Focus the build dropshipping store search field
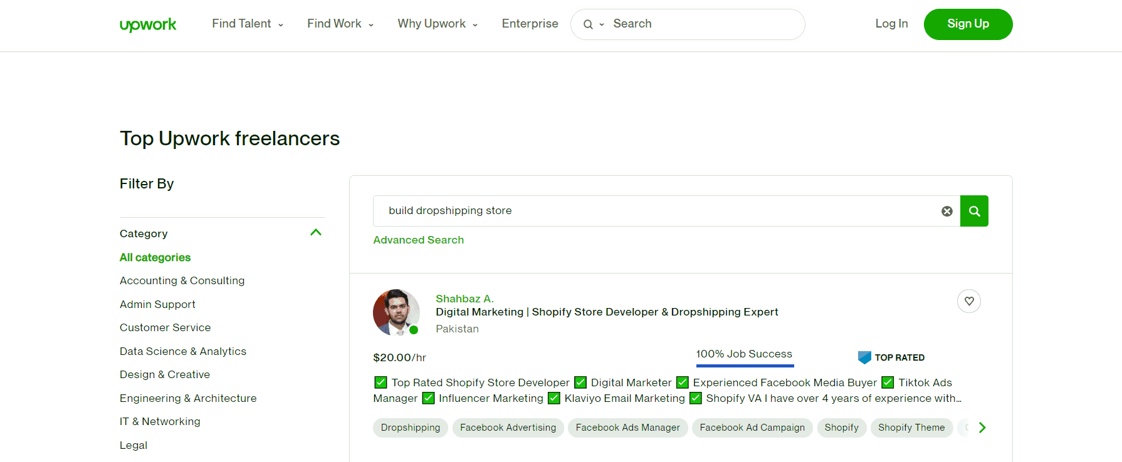 [658, 211]
